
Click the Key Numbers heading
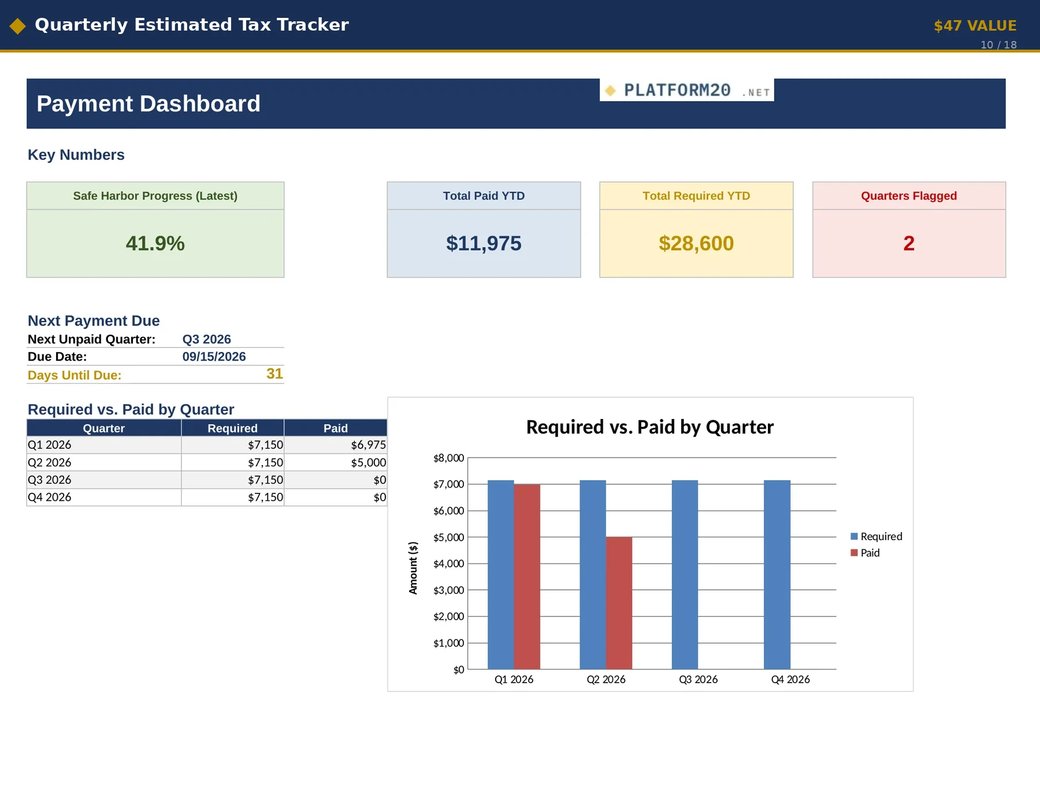click(76, 155)
